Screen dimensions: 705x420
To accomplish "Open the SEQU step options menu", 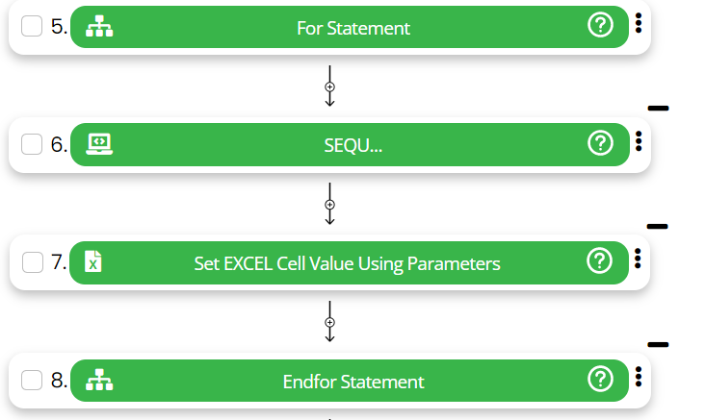I will pos(639,141).
